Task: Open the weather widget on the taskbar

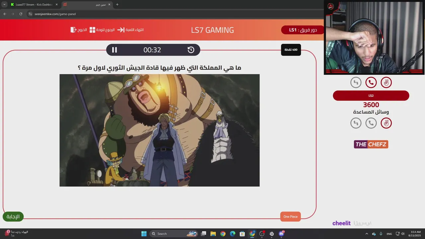Action: (17, 234)
